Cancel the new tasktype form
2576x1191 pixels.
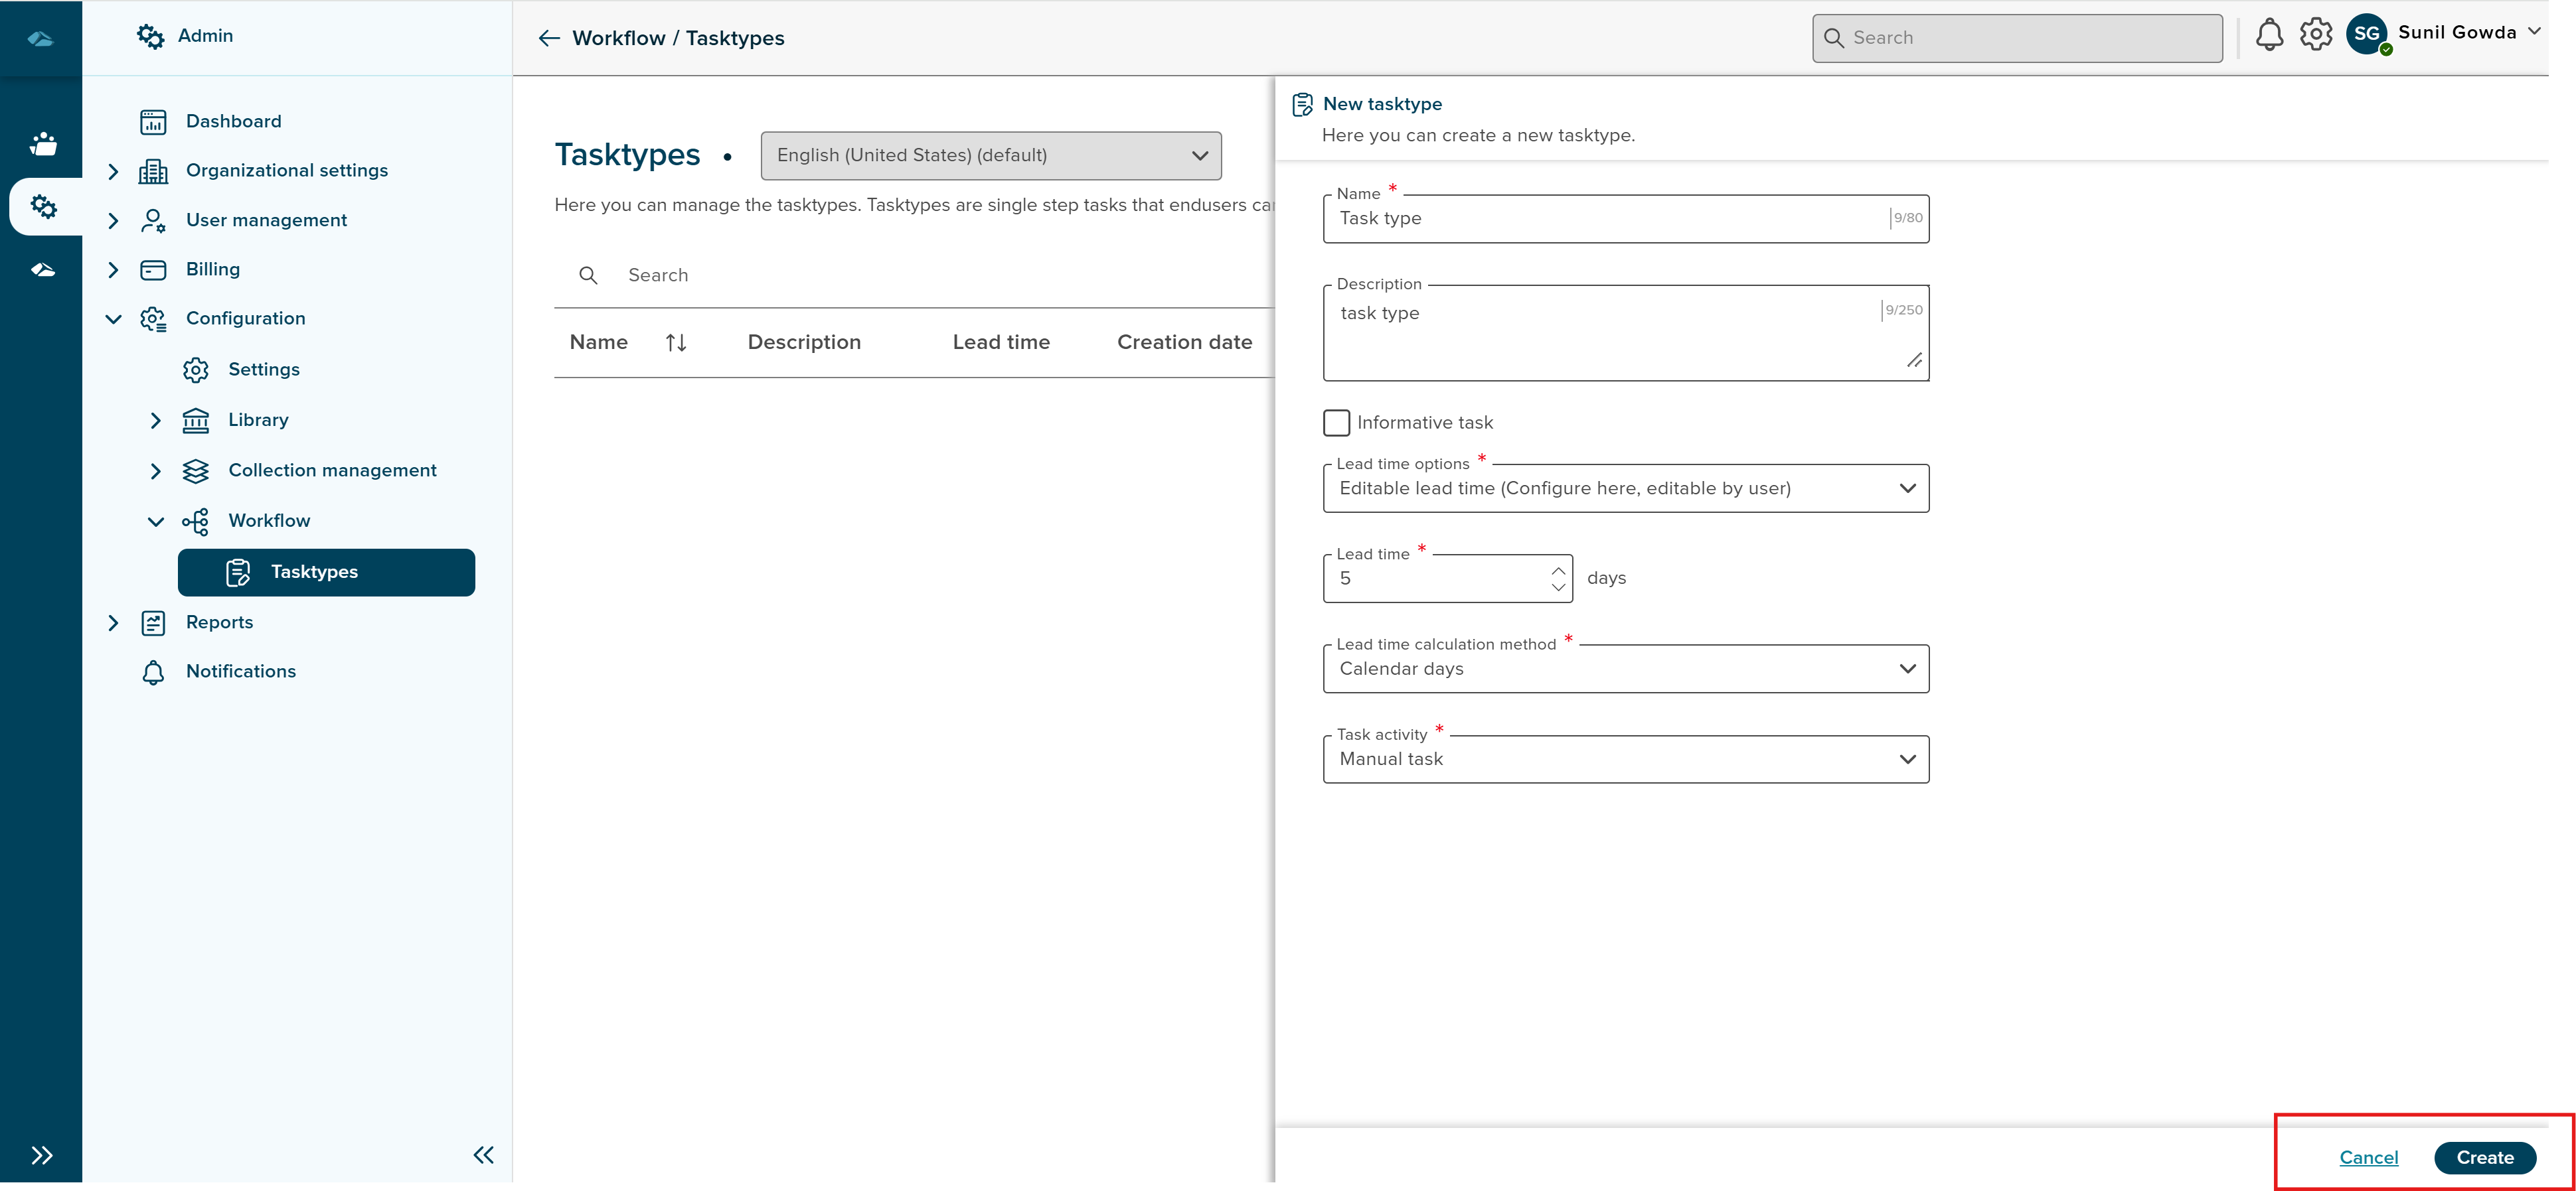2368,1157
